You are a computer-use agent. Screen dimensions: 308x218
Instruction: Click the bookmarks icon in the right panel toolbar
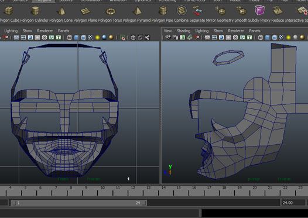[x=183, y=38]
